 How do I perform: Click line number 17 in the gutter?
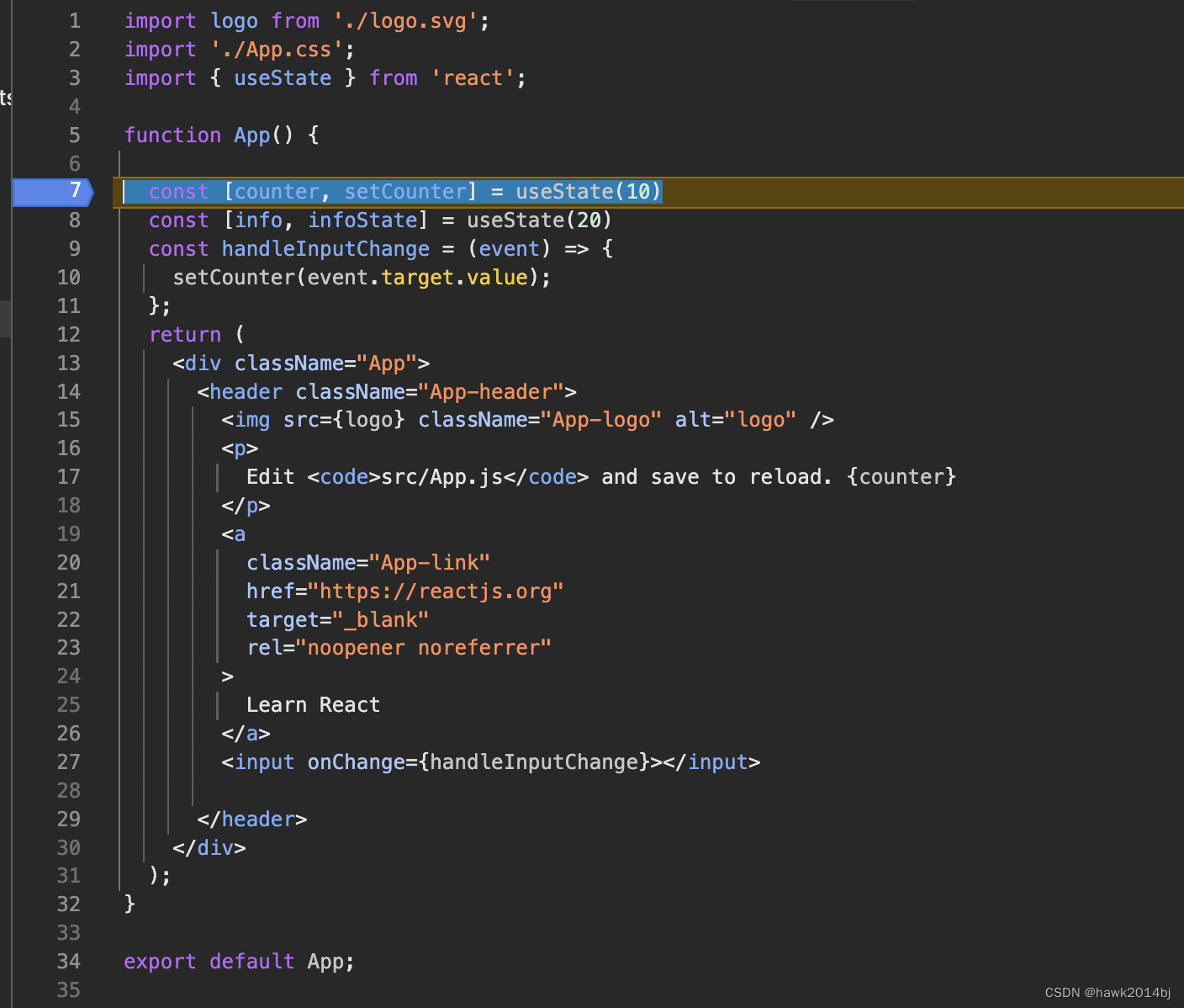click(69, 477)
